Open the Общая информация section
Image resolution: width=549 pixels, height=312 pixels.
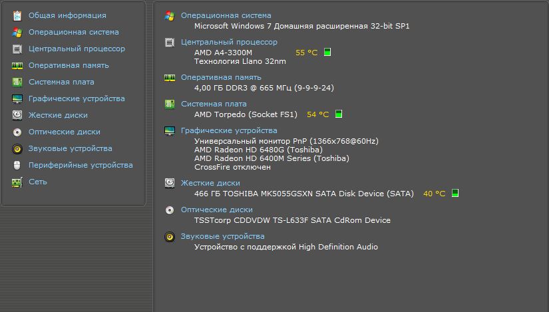[67, 15]
